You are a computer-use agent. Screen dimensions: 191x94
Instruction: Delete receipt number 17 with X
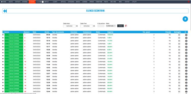tap(3, 83)
